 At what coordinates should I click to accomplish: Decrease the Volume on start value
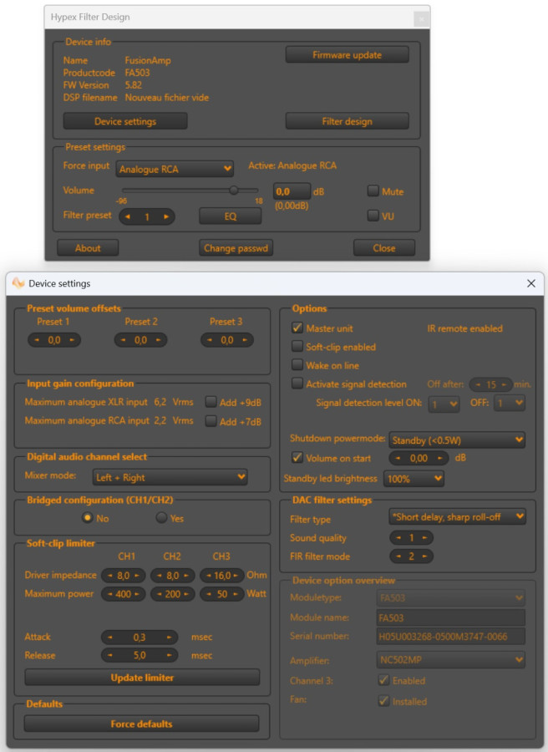pyautogui.click(x=398, y=458)
